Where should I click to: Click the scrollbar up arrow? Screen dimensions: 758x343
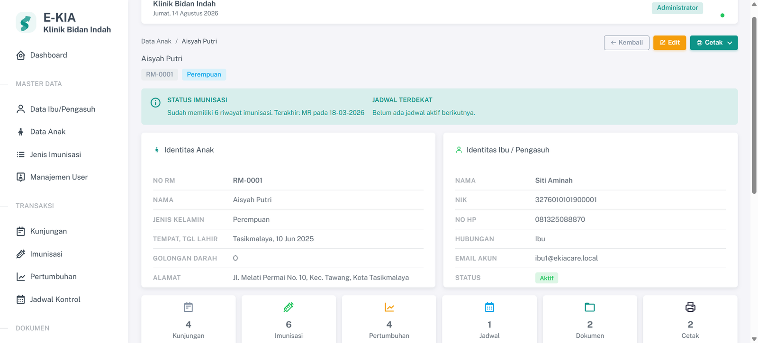754,4
